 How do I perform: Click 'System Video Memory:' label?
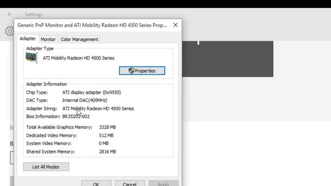[x=49, y=144]
